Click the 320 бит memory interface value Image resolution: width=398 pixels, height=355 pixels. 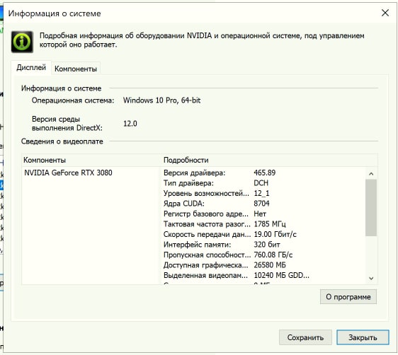pos(267,245)
